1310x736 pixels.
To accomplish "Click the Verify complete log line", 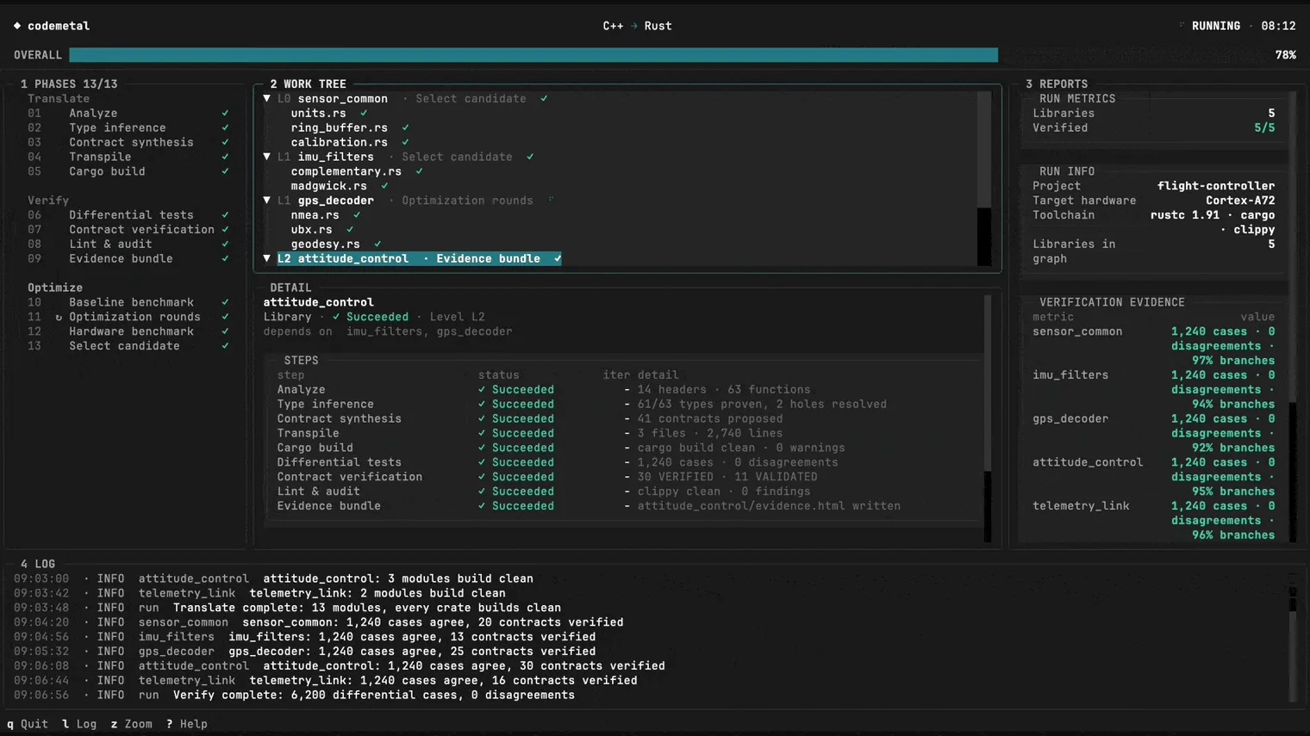I will pos(294,696).
